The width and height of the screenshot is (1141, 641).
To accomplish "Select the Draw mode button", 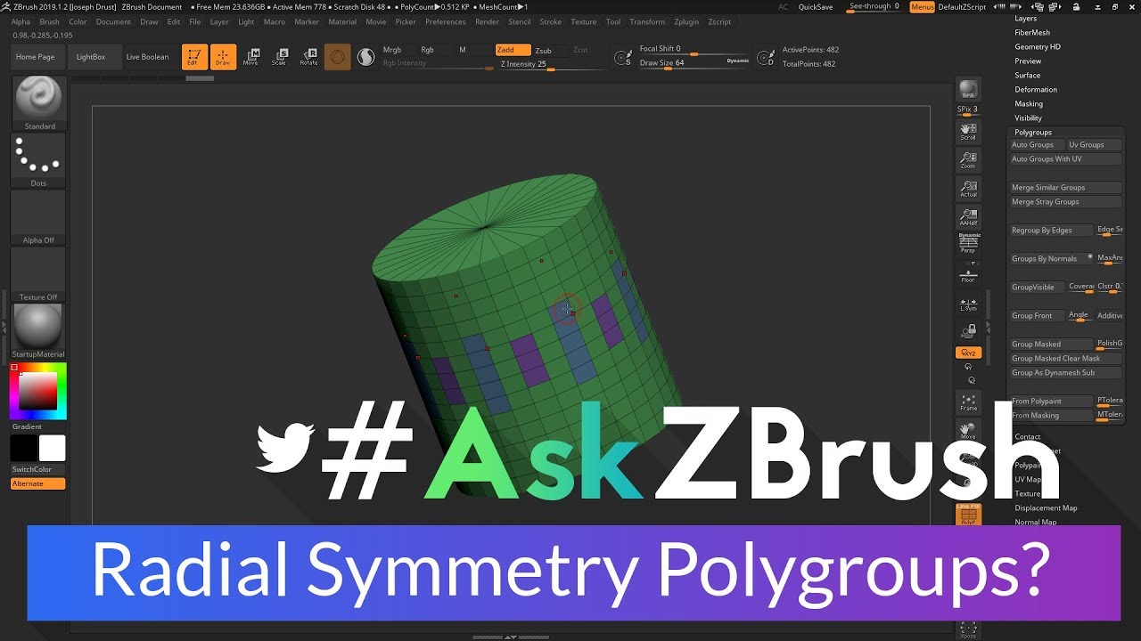I will pyautogui.click(x=223, y=57).
